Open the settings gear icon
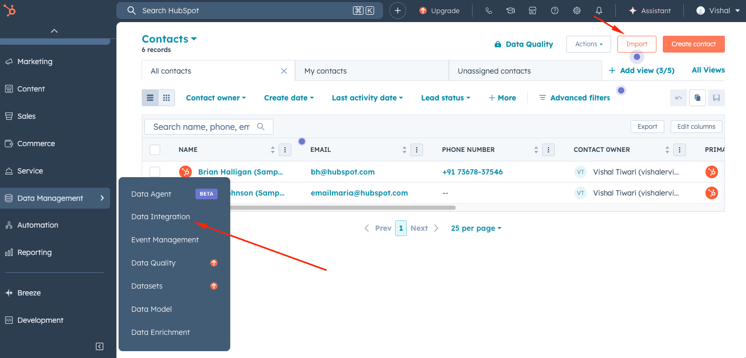This screenshot has height=358, width=746. pyautogui.click(x=577, y=11)
